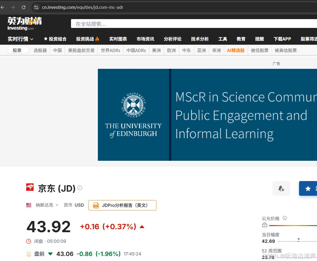Click the address bar URL
Viewport: 317px width, 261px height.
pyautogui.click(x=82, y=7)
